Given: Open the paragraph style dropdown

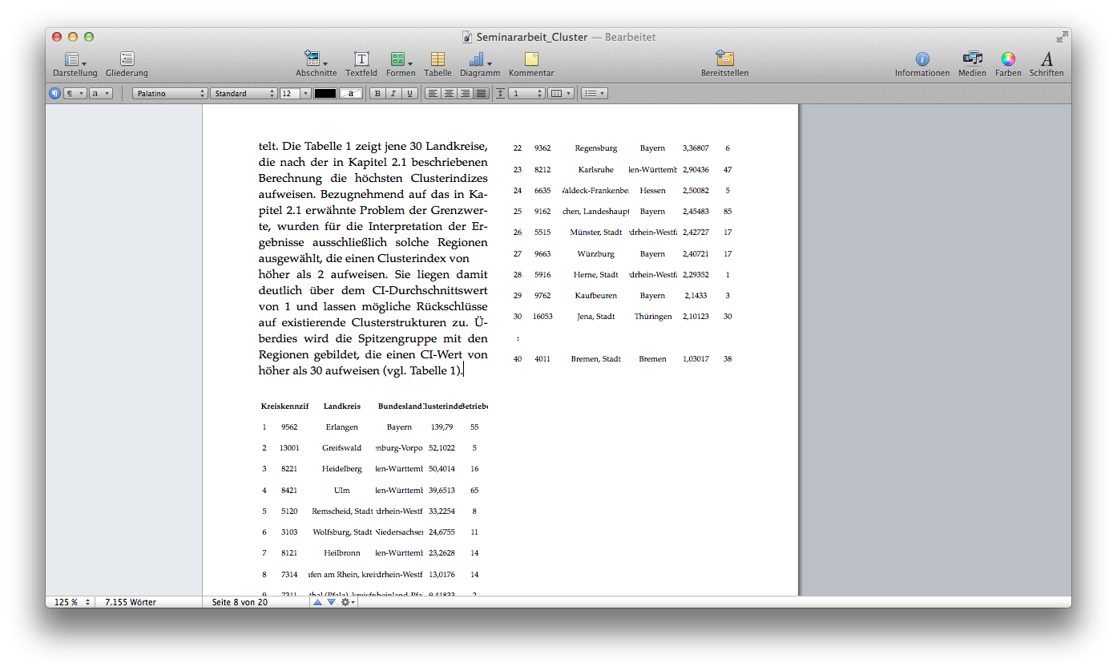Looking at the screenshot, I should (75, 93).
